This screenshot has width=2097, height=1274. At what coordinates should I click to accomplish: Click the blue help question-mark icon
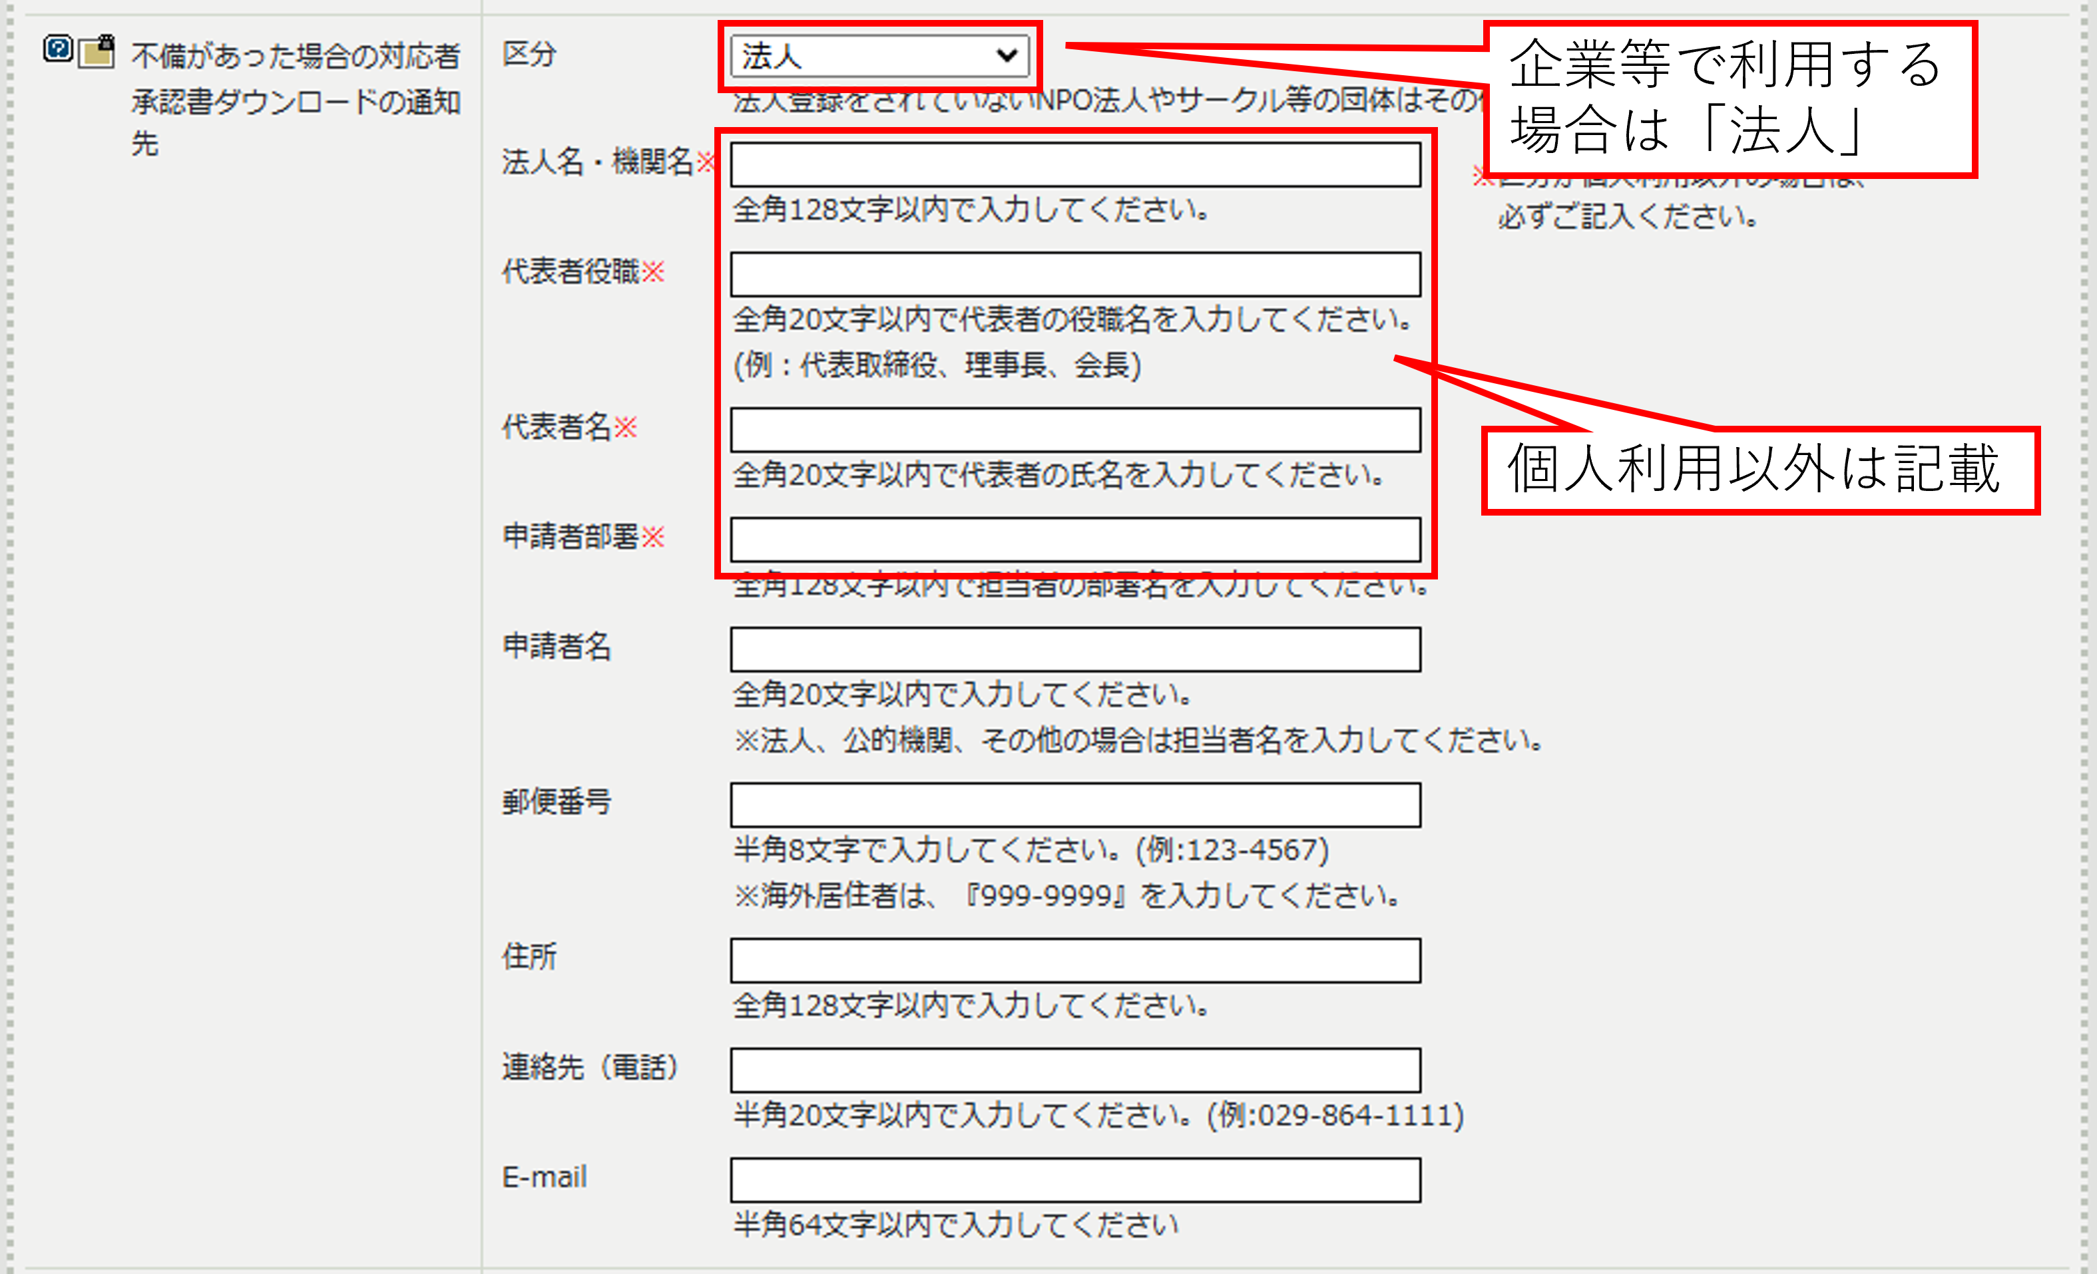pos(59,49)
